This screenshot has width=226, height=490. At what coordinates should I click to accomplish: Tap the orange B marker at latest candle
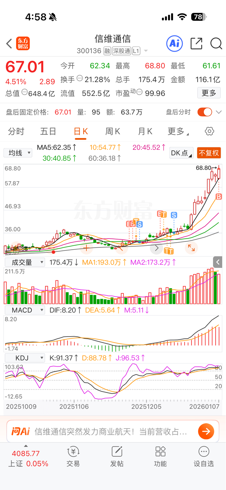219,197
